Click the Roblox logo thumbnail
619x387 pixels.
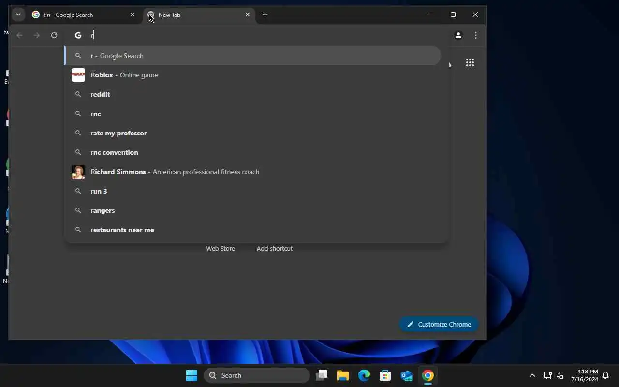tap(78, 75)
